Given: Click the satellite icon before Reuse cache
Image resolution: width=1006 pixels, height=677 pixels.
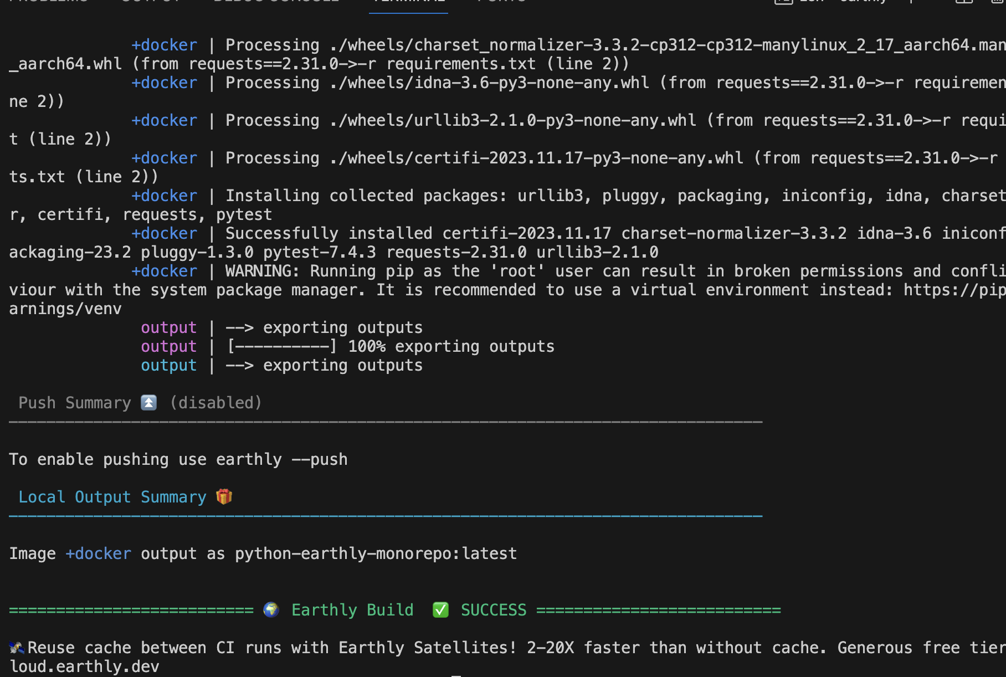Looking at the screenshot, I should 17,647.
